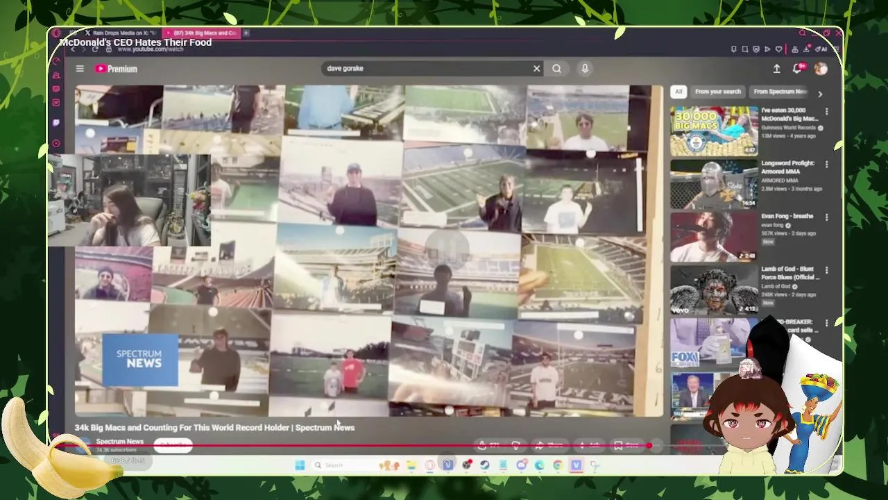Open the browser search icon in title bar
The height and width of the screenshot is (500, 888).
click(803, 33)
